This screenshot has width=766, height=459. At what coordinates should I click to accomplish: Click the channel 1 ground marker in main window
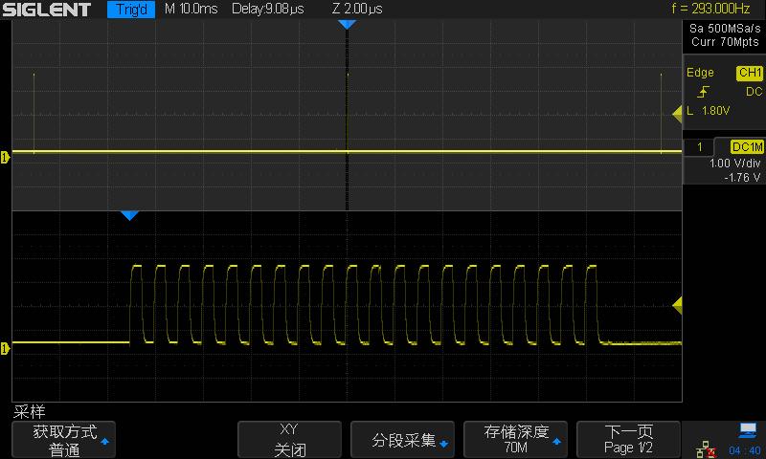click(x=6, y=157)
